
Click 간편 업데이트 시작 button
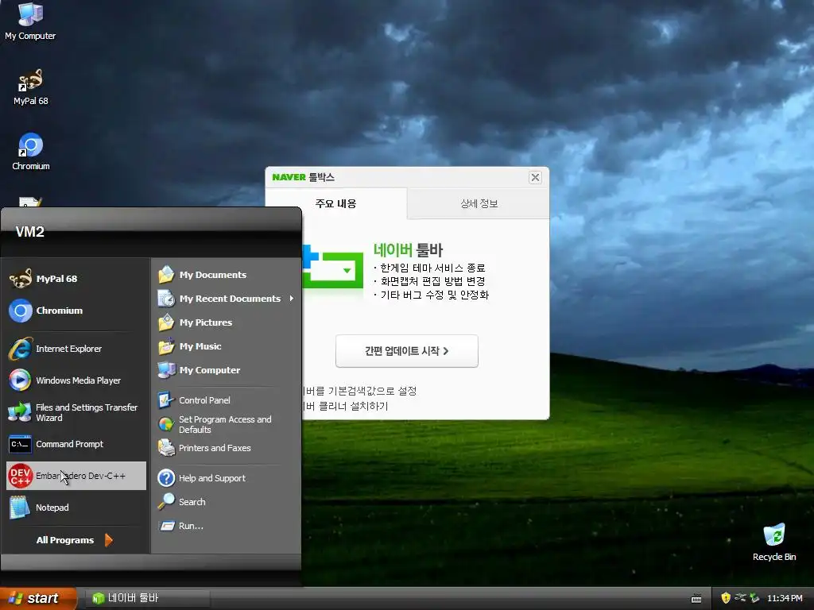pos(406,351)
